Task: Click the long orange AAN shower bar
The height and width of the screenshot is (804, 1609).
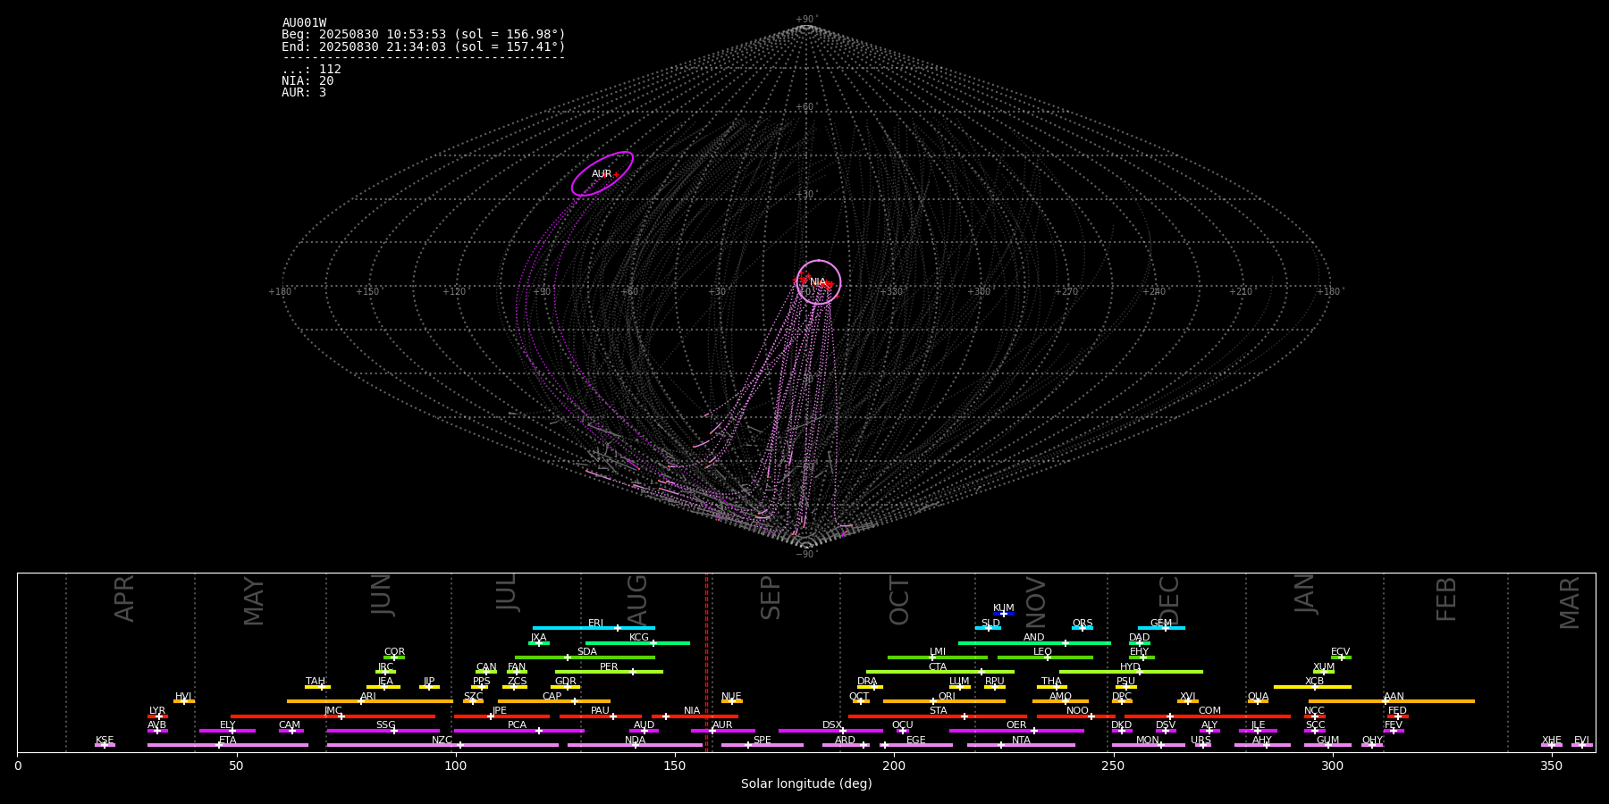Action: pos(1391,701)
